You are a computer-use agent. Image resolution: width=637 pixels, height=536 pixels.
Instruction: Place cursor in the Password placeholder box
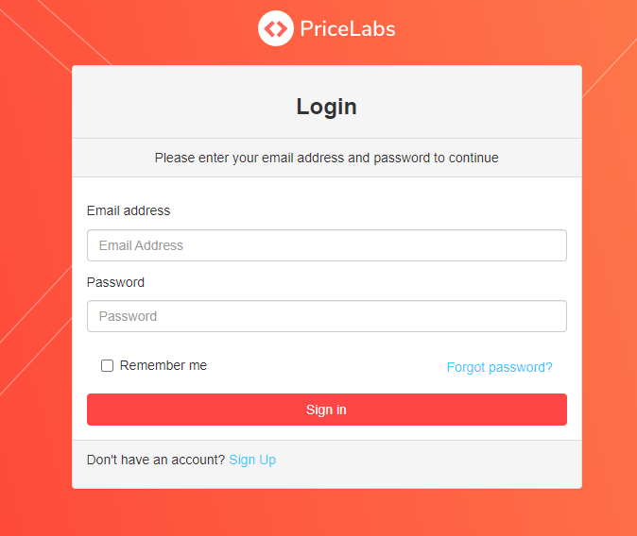coord(327,316)
